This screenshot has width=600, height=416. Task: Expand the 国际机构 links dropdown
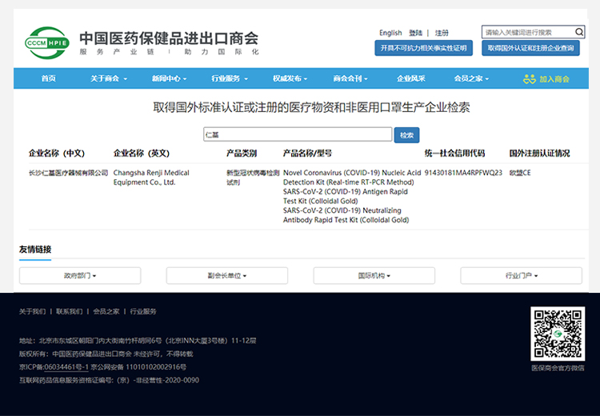(374, 276)
